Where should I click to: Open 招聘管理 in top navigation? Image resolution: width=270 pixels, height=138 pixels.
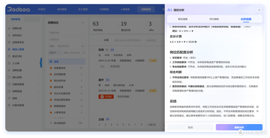tap(146, 9)
